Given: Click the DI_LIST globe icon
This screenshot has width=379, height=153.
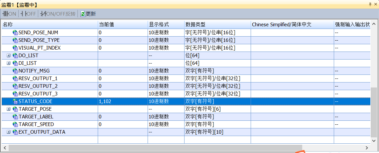Looking at the screenshot, I should (16, 63).
